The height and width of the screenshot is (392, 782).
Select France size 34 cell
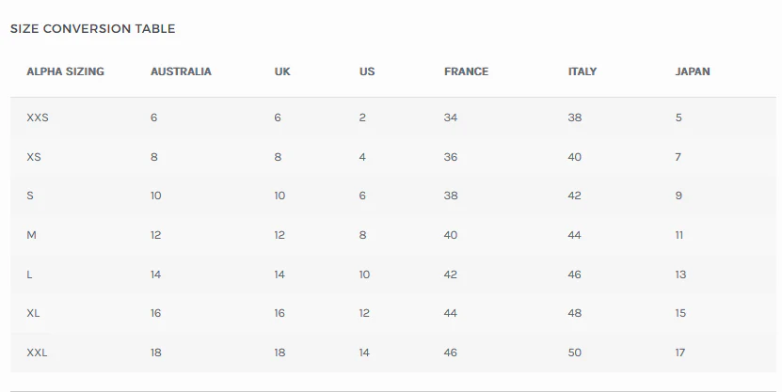[451, 118]
